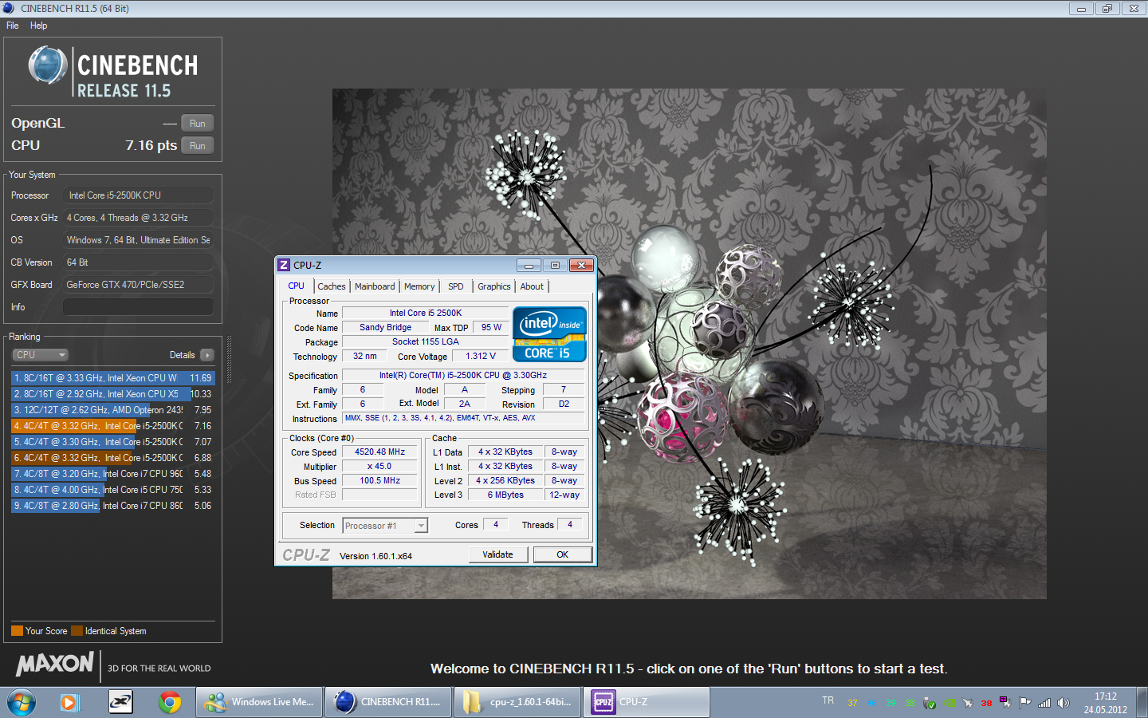
Task: Click the plane tray icon left of the red 38
Action: [967, 703]
